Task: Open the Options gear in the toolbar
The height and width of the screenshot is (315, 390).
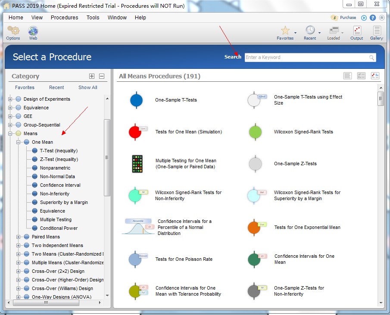Action: (13, 31)
